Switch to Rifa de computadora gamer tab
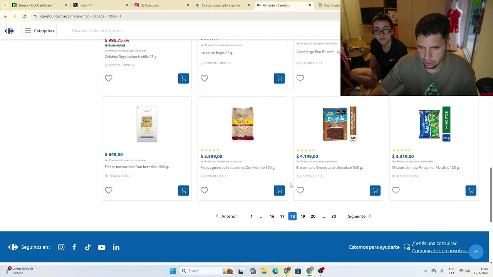493x277 pixels. 223,5
